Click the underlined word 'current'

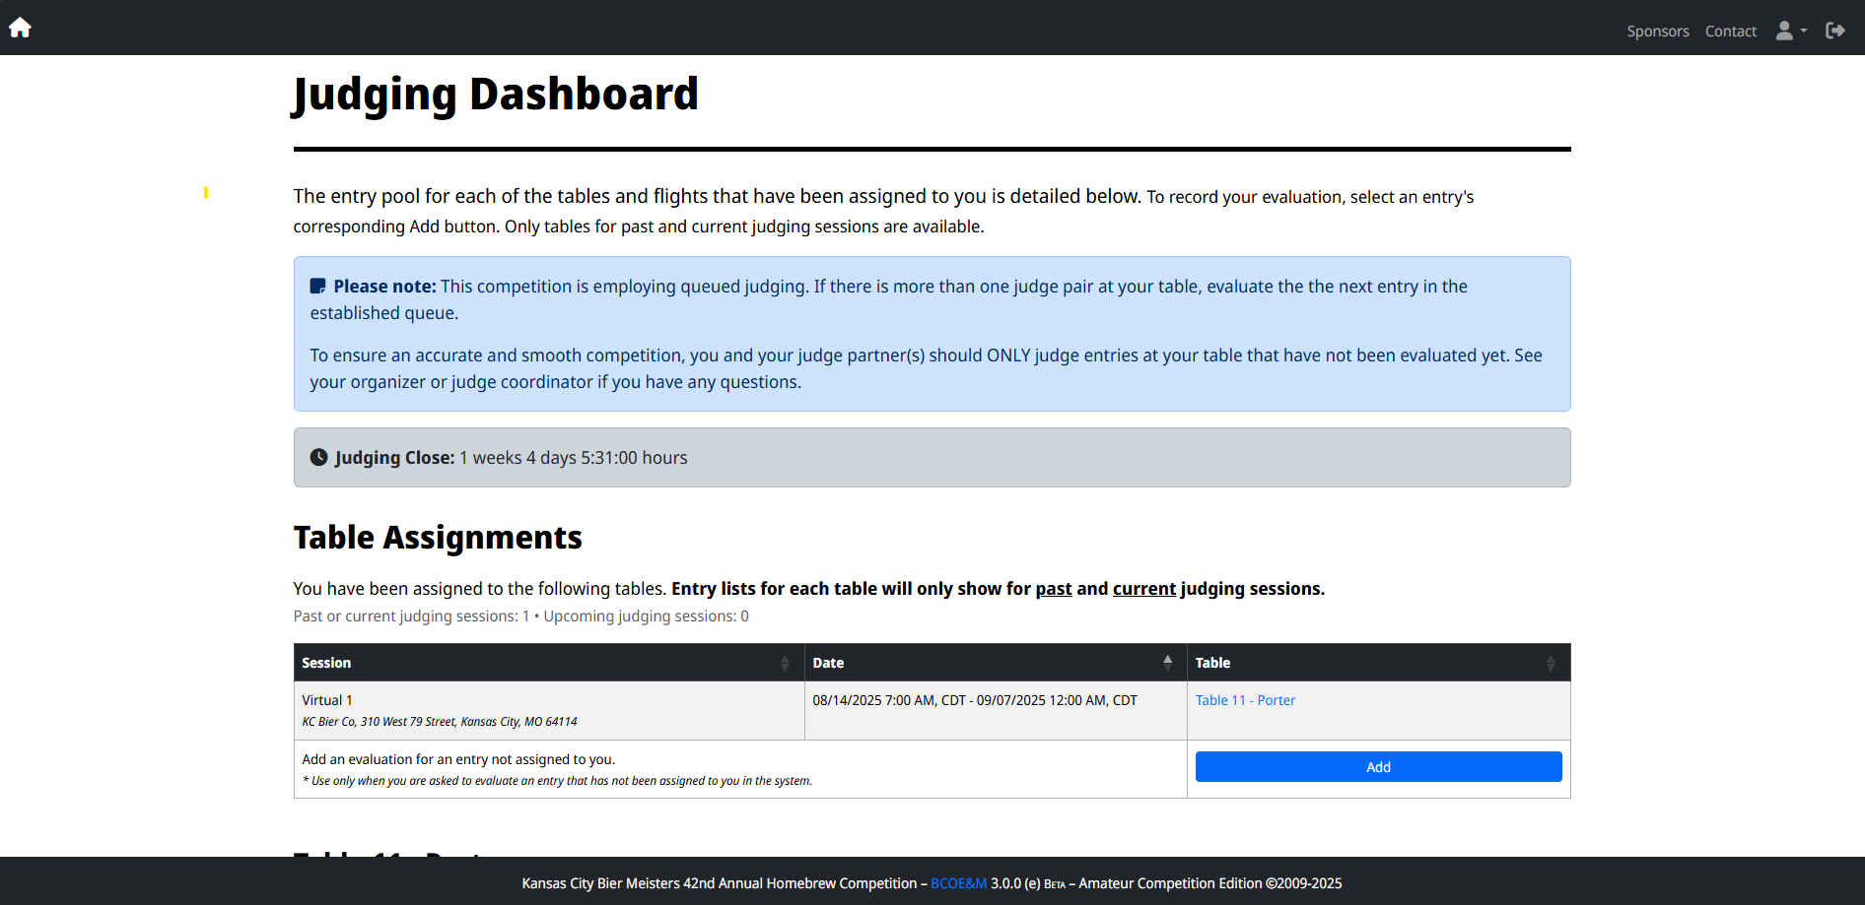tap(1143, 589)
